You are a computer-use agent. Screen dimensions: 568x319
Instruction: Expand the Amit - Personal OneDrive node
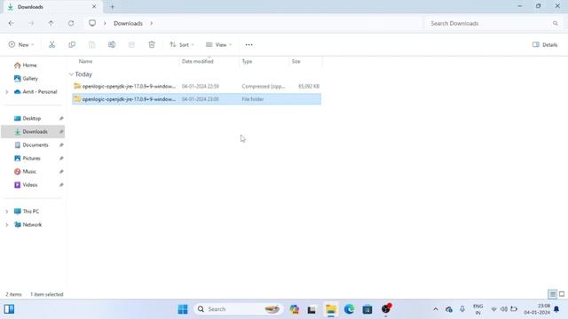(x=7, y=92)
